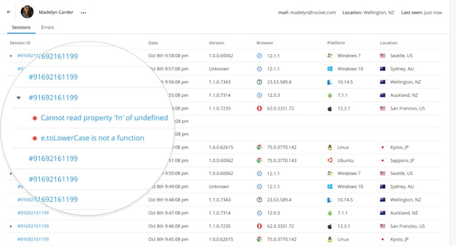Click Safari icon in 9:58:08 pm row
Screen dimensions: 456x246
(x=260, y=56)
